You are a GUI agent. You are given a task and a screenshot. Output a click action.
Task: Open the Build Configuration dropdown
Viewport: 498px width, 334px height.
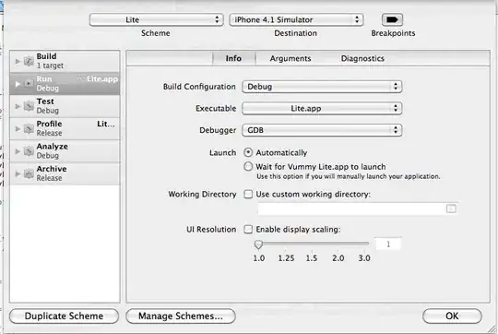pos(322,87)
